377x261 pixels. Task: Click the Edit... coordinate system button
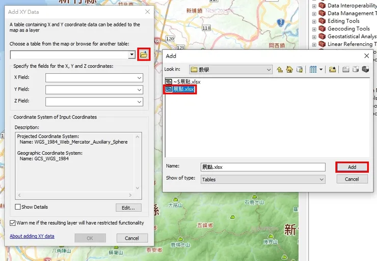[128, 208]
